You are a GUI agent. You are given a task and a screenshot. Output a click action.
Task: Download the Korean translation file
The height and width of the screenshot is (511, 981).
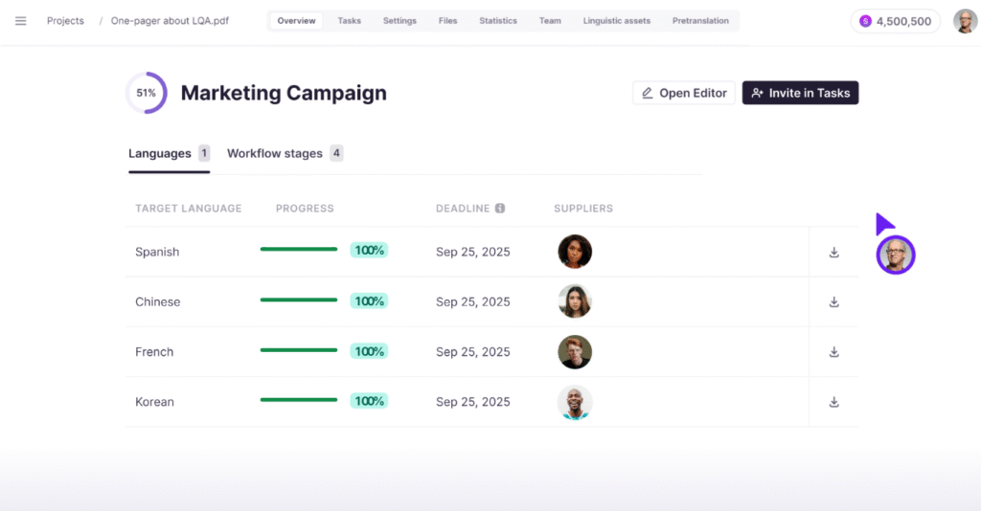pos(833,402)
